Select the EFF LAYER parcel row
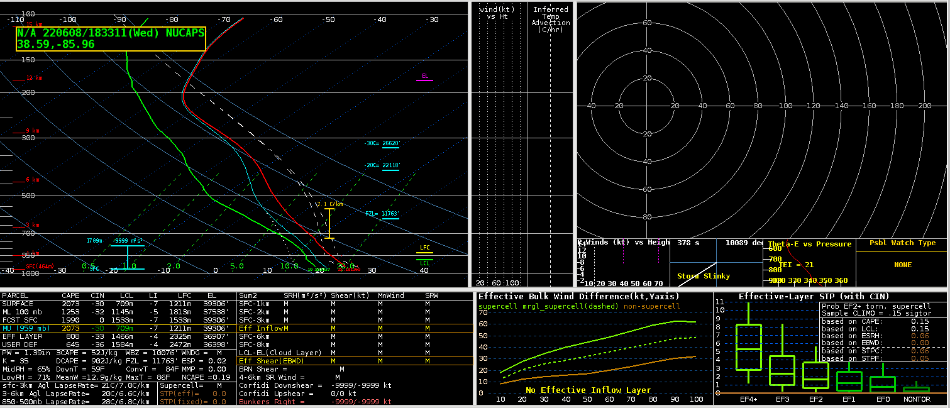 (118, 336)
